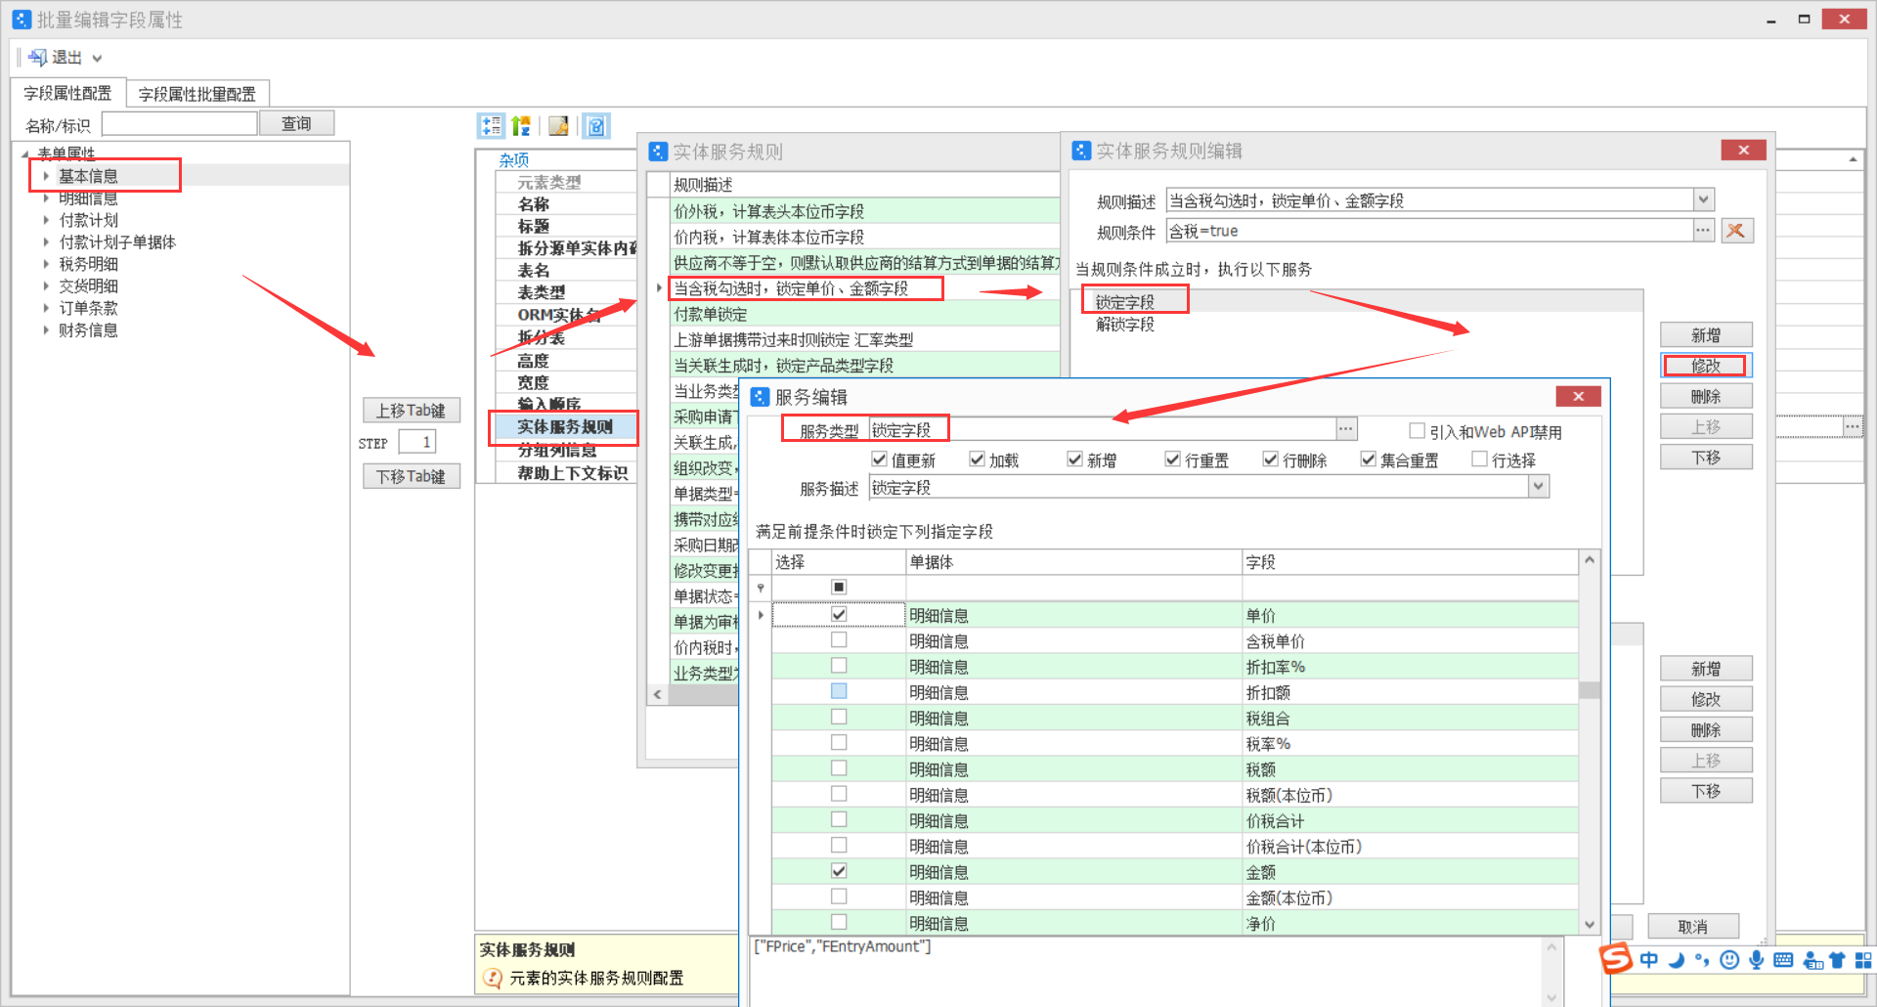Screen dimensions: 1877x1007
Task: Click the property pages key icon
Action: click(x=558, y=125)
